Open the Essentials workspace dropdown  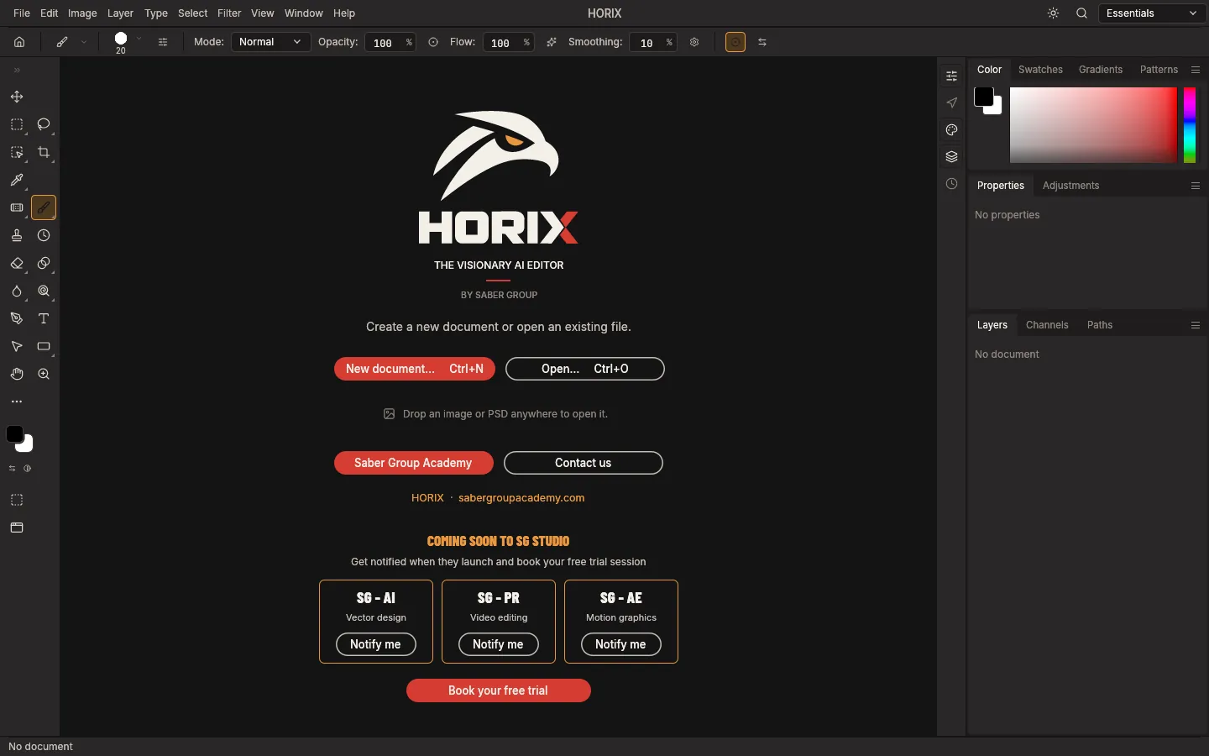[x=1152, y=13]
